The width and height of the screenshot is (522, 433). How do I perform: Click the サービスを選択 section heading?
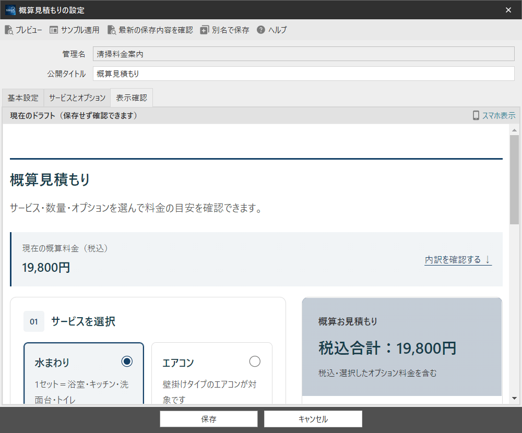point(83,321)
